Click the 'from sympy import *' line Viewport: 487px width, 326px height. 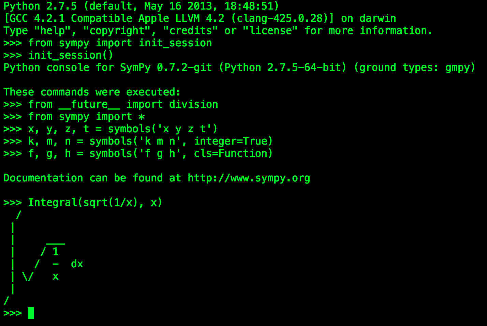86,117
